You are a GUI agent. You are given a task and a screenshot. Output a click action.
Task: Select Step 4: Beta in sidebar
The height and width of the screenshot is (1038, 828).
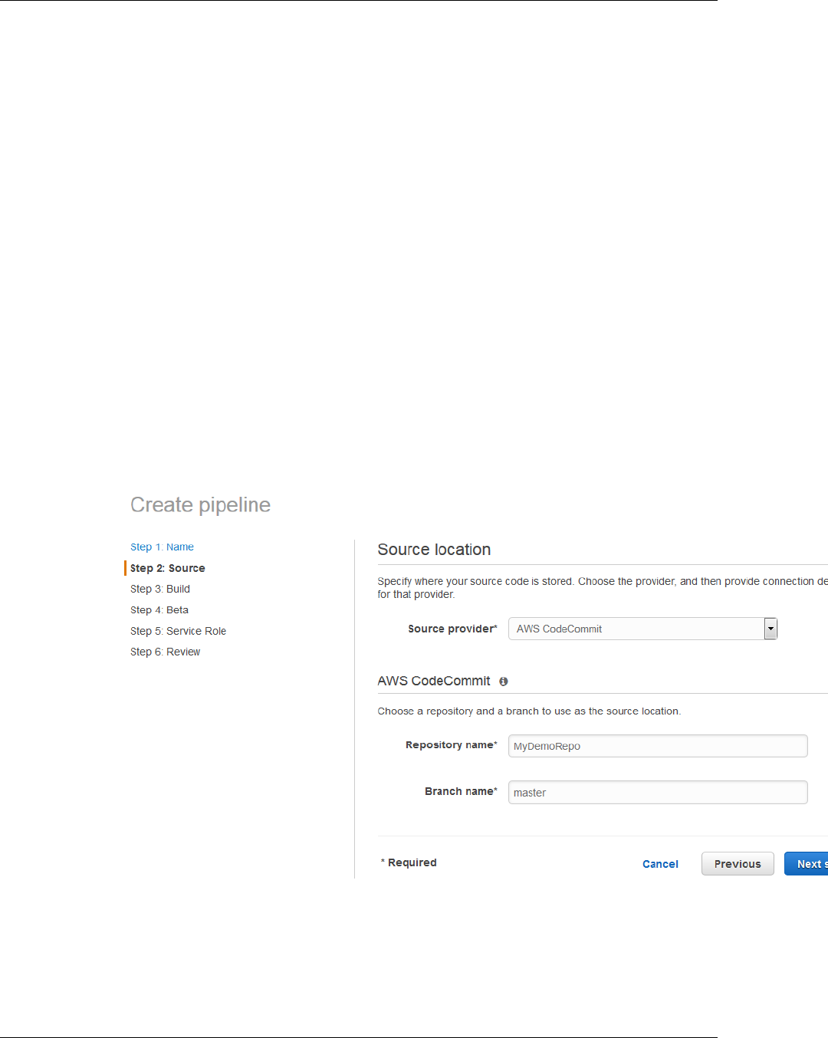159,610
